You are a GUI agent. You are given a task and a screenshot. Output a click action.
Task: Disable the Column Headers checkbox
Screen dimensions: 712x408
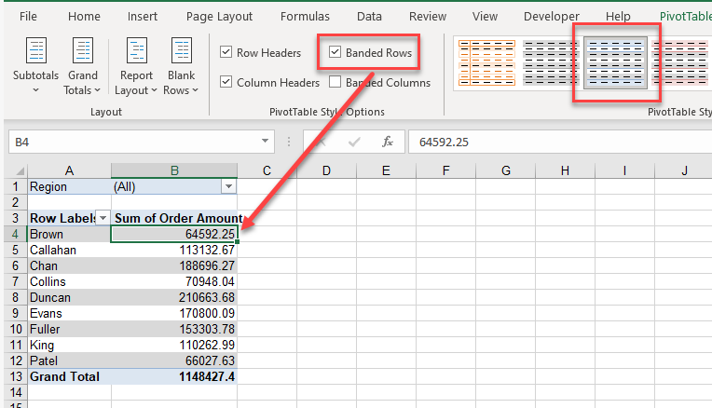pyautogui.click(x=226, y=82)
